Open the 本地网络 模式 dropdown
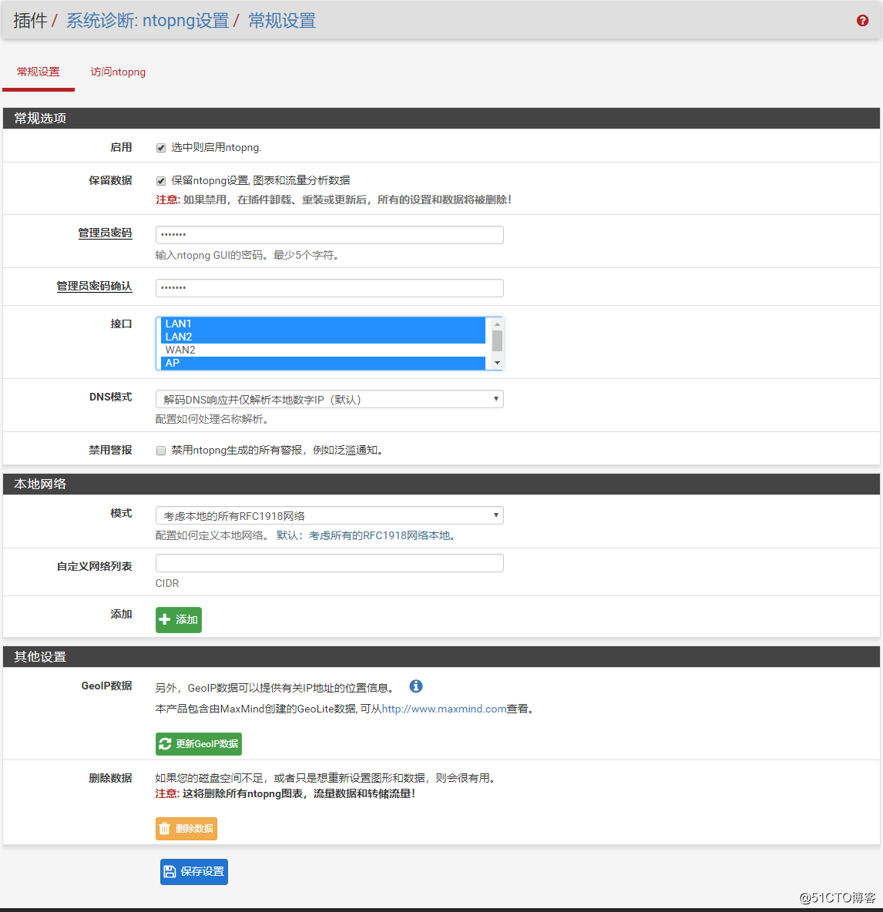Viewport: 883px width, 912px height. (329, 515)
